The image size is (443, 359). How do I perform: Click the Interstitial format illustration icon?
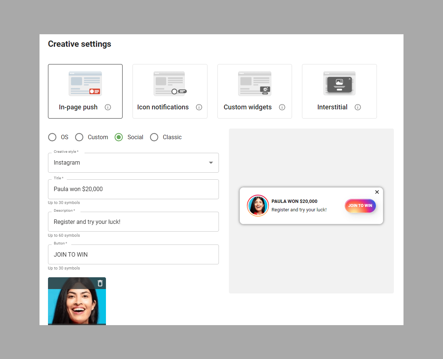coord(339,84)
